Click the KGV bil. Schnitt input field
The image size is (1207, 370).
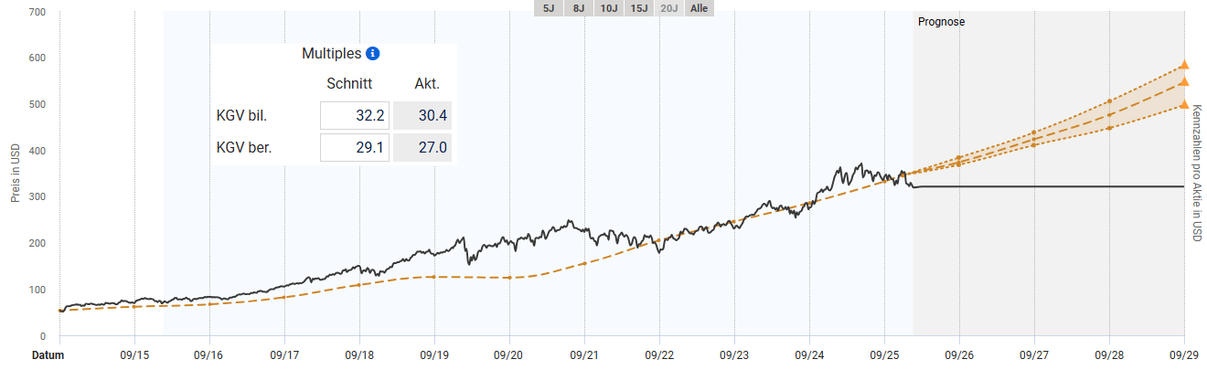tap(355, 116)
